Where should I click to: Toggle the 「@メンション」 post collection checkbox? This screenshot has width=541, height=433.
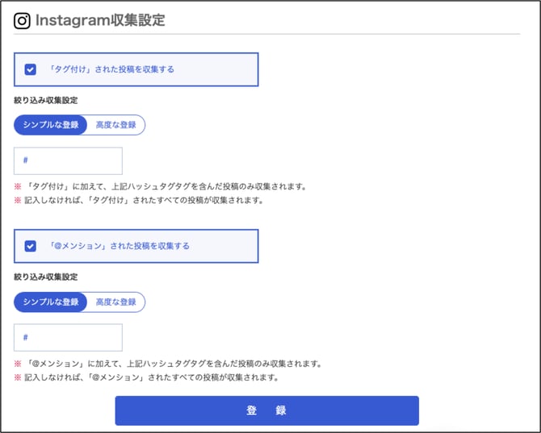(31, 246)
